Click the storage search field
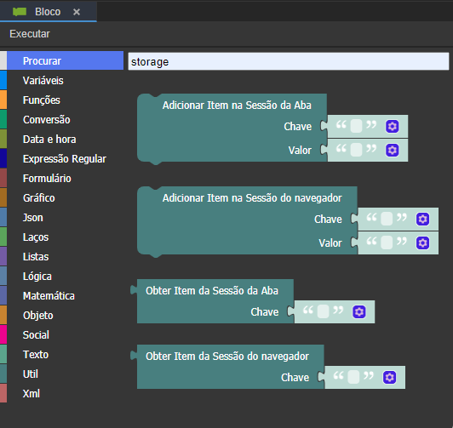453x428 pixels. [x=289, y=61]
